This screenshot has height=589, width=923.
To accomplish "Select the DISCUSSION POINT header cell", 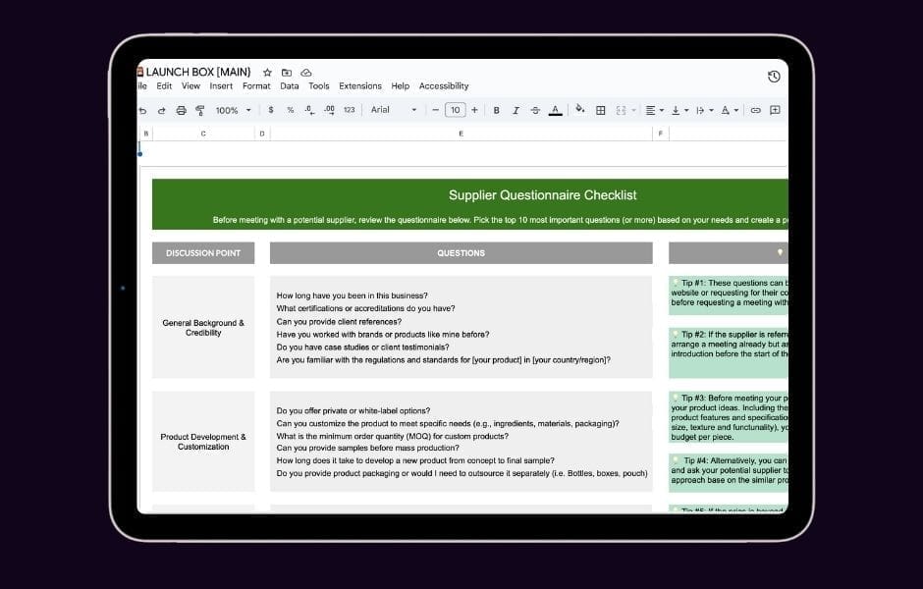I will pyautogui.click(x=203, y=253).
